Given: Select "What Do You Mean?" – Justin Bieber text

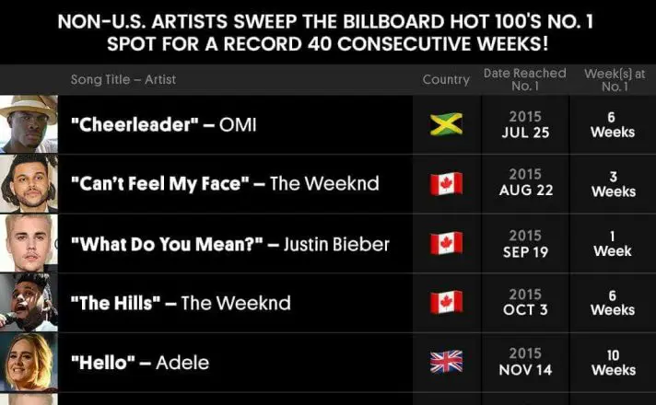Looking at the screenshot, I should point(229,244).
